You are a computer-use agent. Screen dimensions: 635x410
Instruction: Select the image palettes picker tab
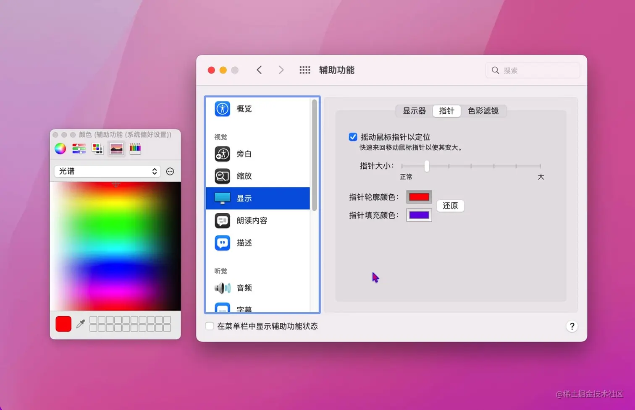point(116,148)
